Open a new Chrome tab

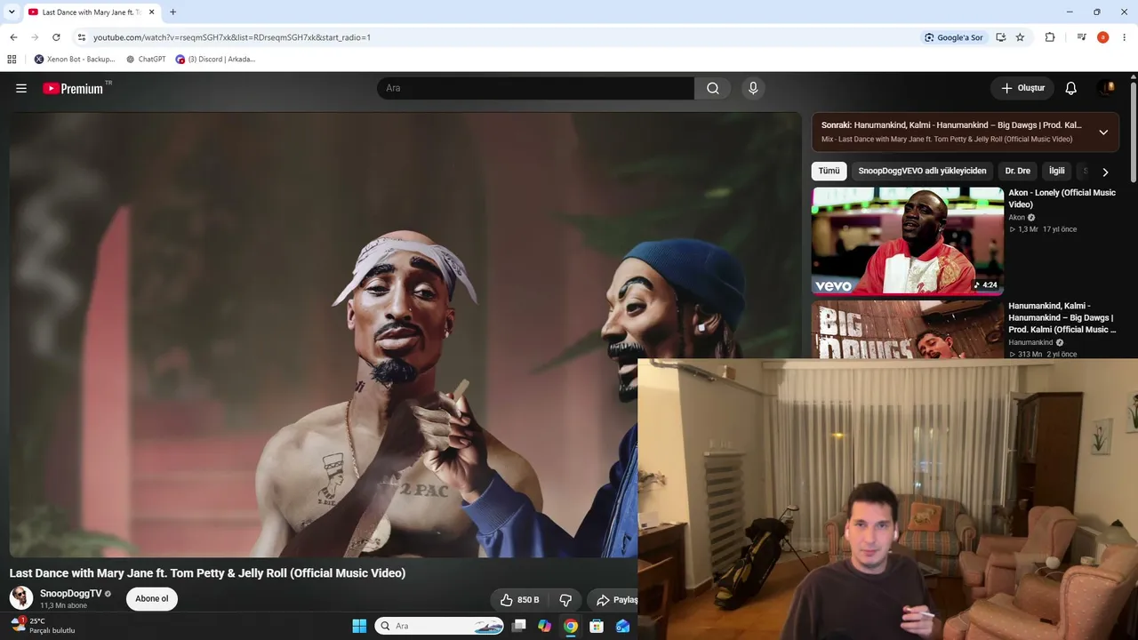pyautogui.click(x=172, y=12)
